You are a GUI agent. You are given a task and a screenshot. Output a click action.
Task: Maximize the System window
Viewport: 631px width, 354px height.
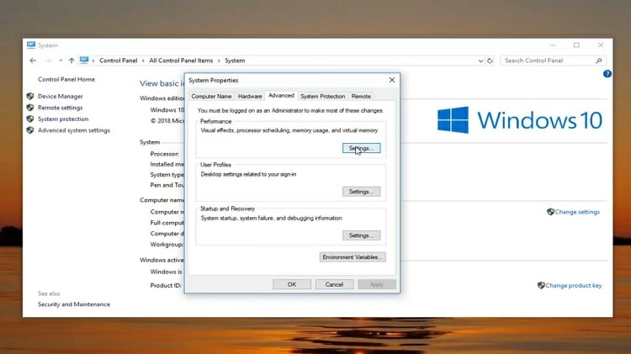(x=576, y=45)
